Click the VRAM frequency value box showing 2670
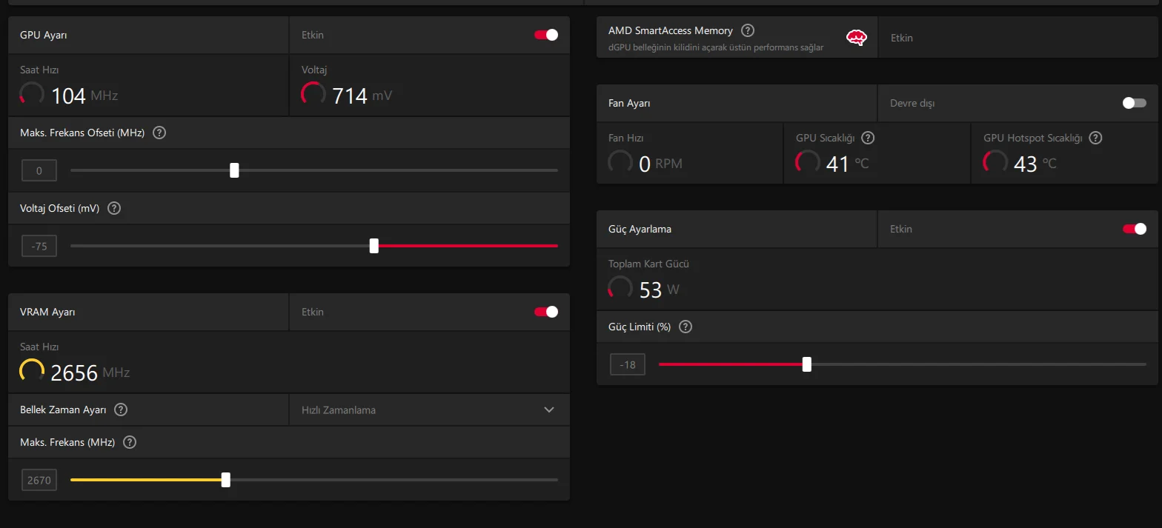 tap(39, 480)
